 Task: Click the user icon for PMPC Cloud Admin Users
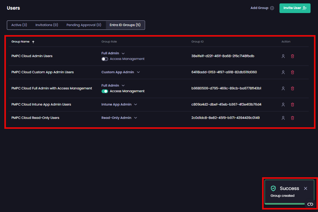tap(283, 56)
